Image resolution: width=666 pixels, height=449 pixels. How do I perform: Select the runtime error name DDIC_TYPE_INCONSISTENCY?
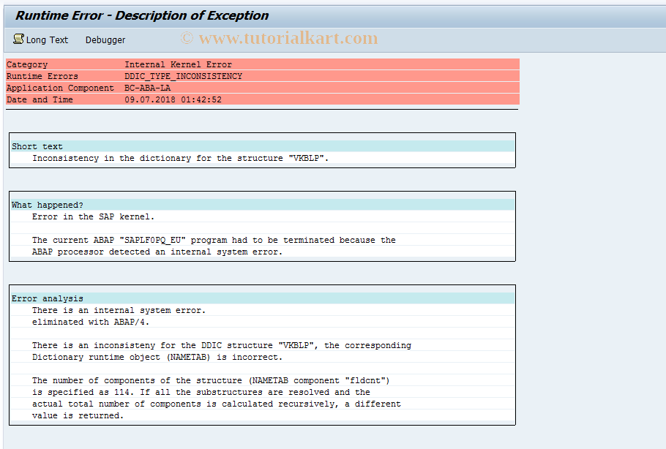coord(183,76)
